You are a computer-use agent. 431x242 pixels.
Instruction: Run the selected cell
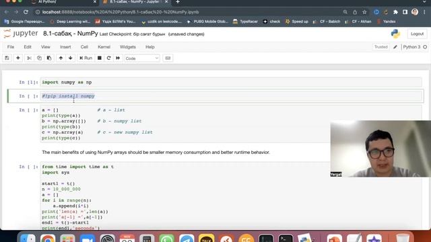[x=86, y=58]
